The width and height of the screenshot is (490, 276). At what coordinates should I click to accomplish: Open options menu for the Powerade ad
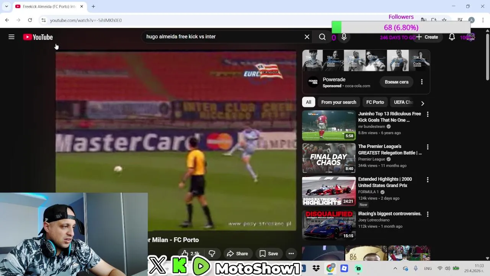coord(422,82)
